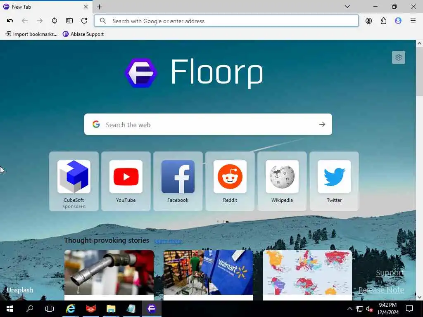
Task: Open the hamburger application menu
Action: (413, 21)
